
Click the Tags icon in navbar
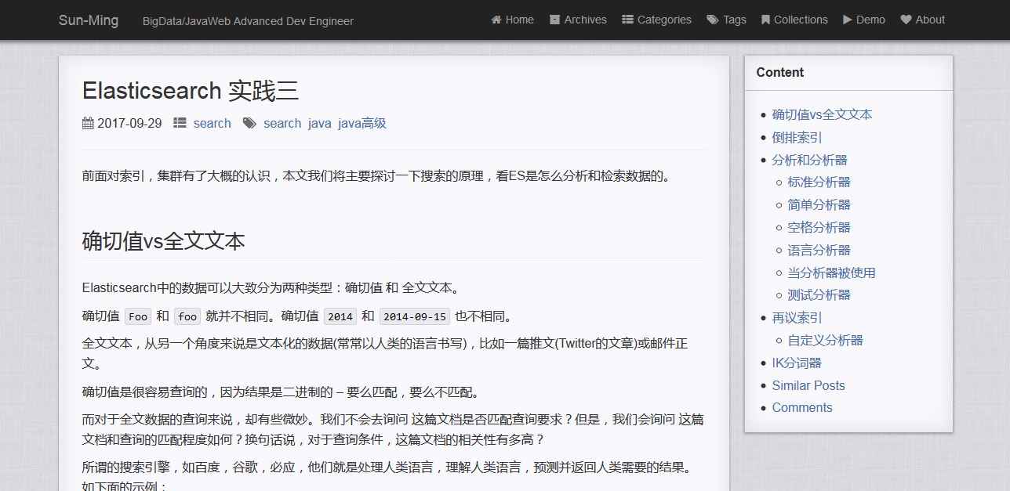click(712, 20)
